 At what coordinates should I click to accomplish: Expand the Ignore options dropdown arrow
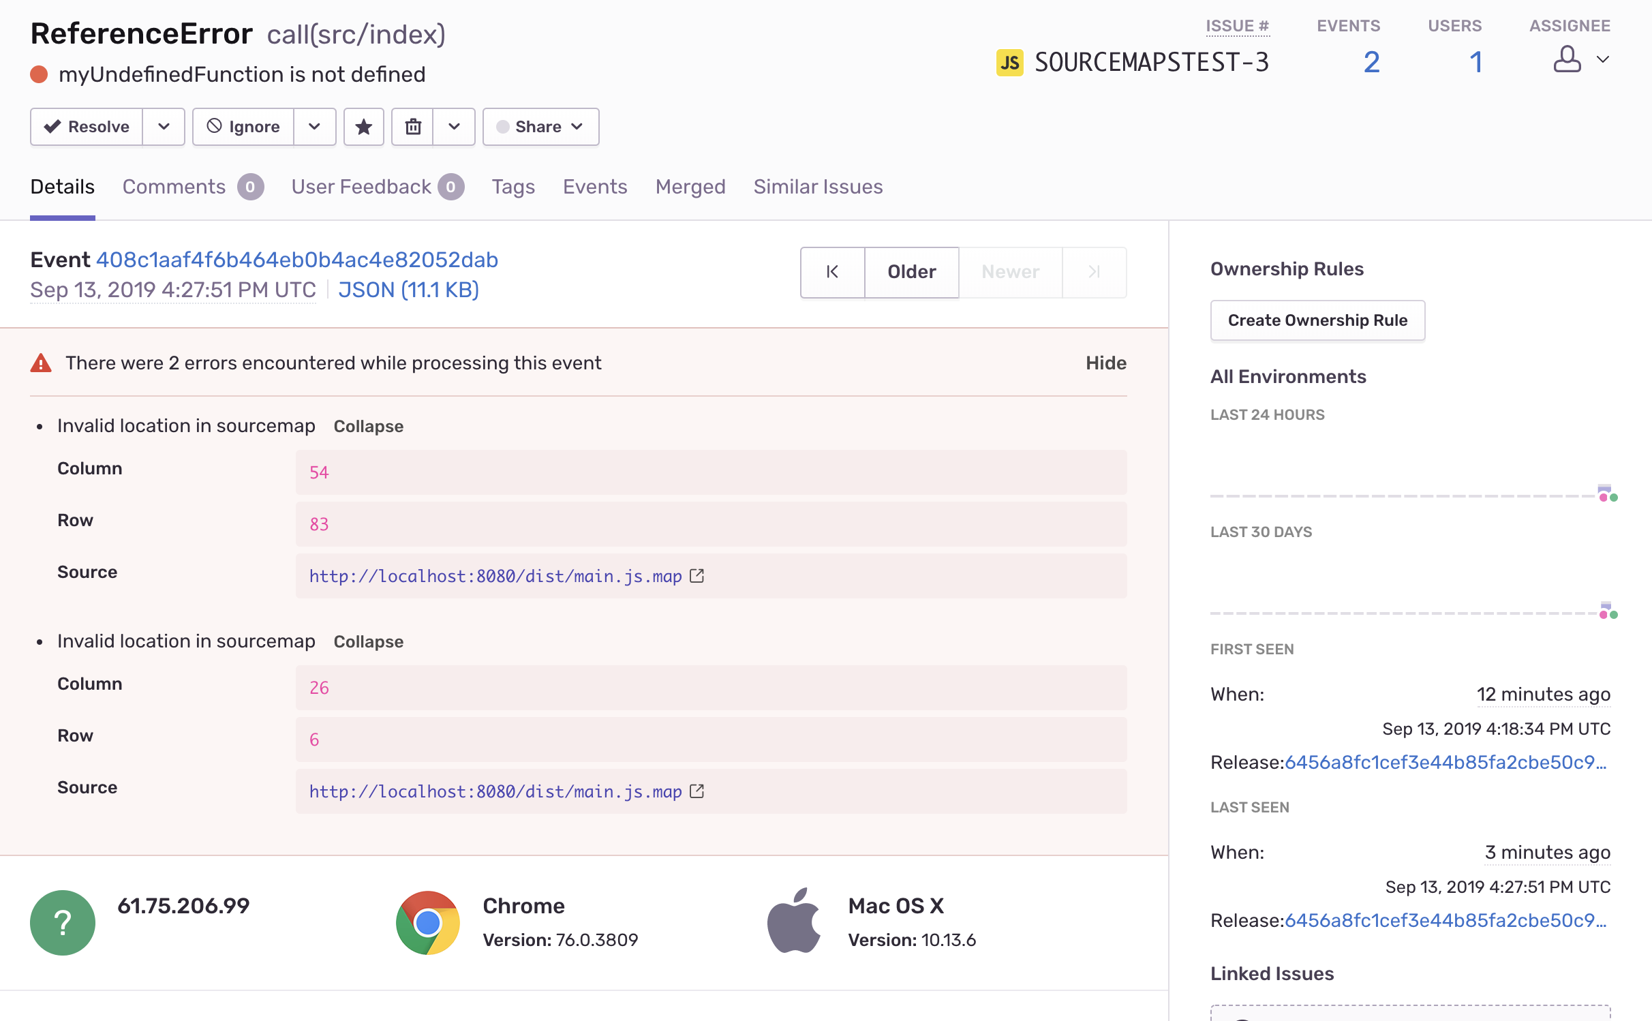pos(315,127)
